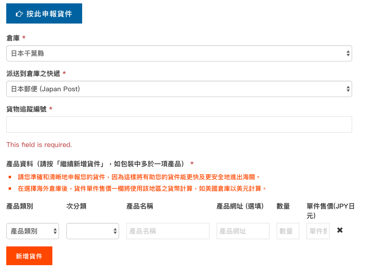Expand the 日本郵便 (Japan Post) courier dropdown
This screenshot has height=269, width=368.
(x=179, y=89)
